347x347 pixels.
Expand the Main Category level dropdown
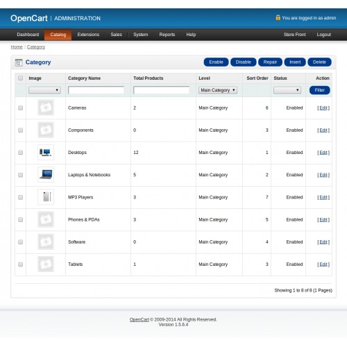(x=218, y=90)
